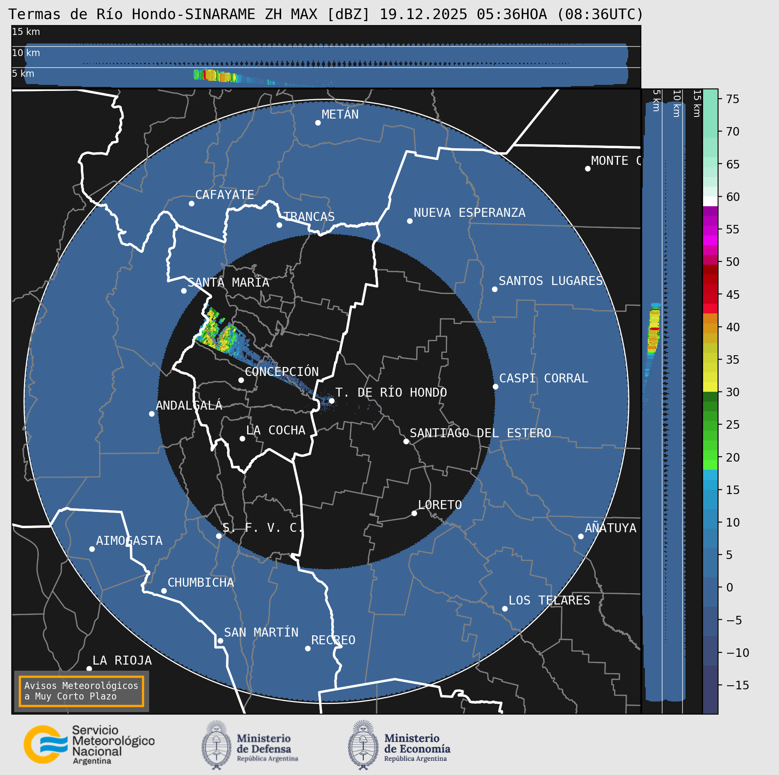
Task: Click the Añatuya city marker dot
Action: (581, 536)
